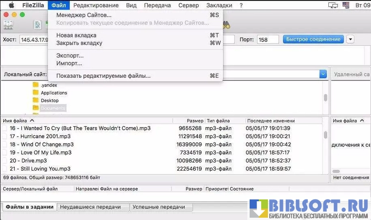Click the Apple logo in the menu bar
This screenshot has height=220, width=371.
click(x=11, y=5)
